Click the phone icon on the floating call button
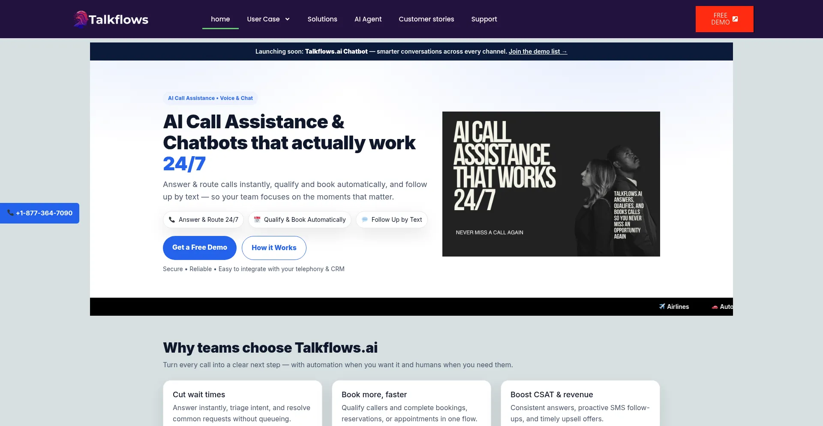This screenshot has width=823, height=426. [x=10, y=213]
